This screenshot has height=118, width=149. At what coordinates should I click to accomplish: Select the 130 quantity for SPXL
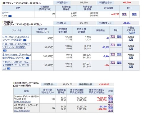53,99
